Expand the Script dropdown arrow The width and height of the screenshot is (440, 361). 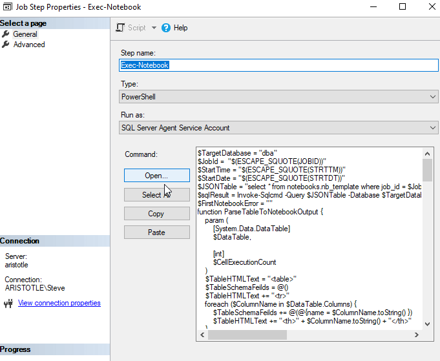click(x=154, y=28)
